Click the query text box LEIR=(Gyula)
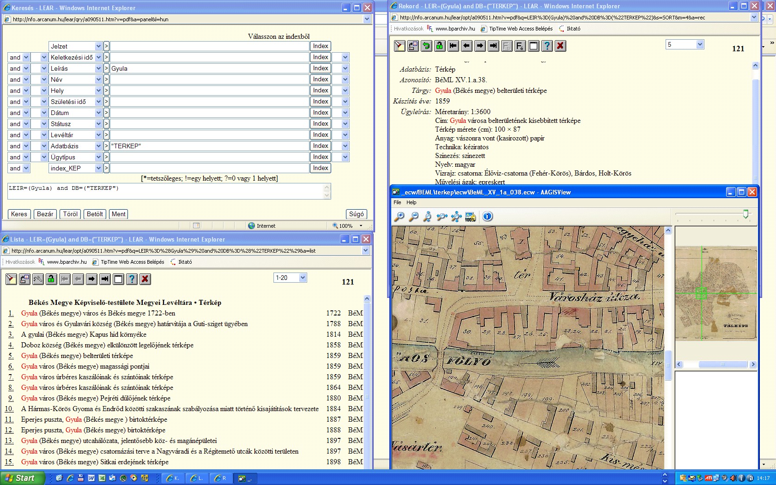Viewport: 776px width, 485px height. pos(166,191)
